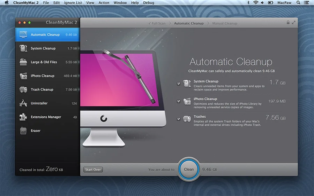Select Automatic Cleanup monitor icon in sidebar

pos(23,34)
